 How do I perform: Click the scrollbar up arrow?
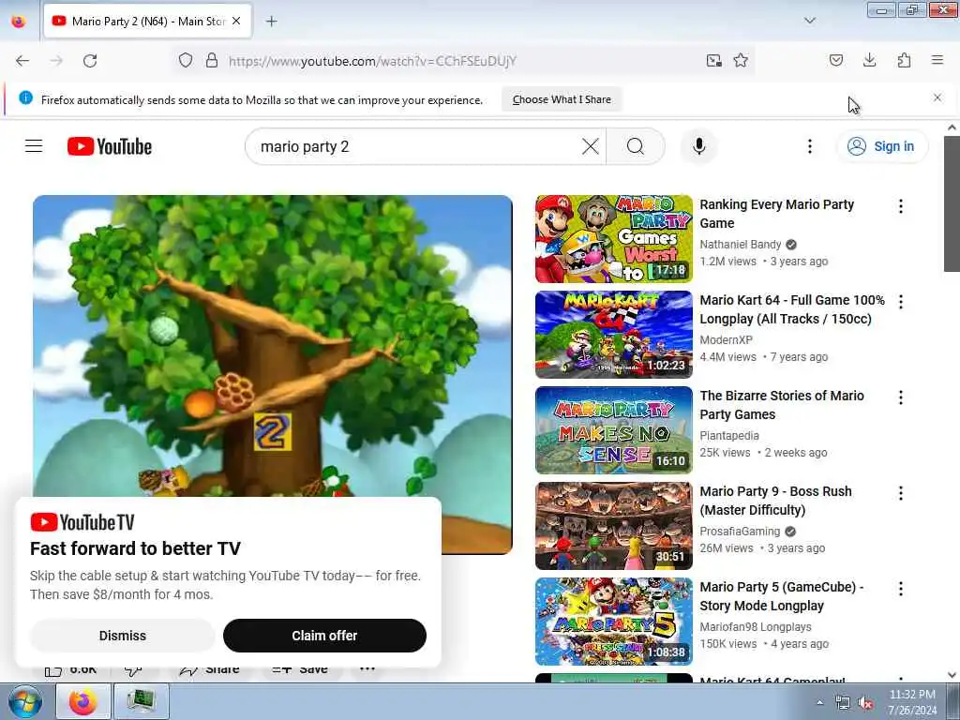coord(952,127)
